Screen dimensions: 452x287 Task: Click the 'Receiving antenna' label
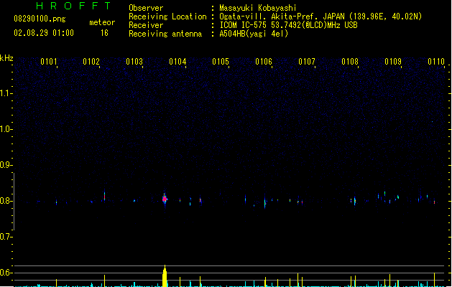pyautogui.click(x=165, y=34)
